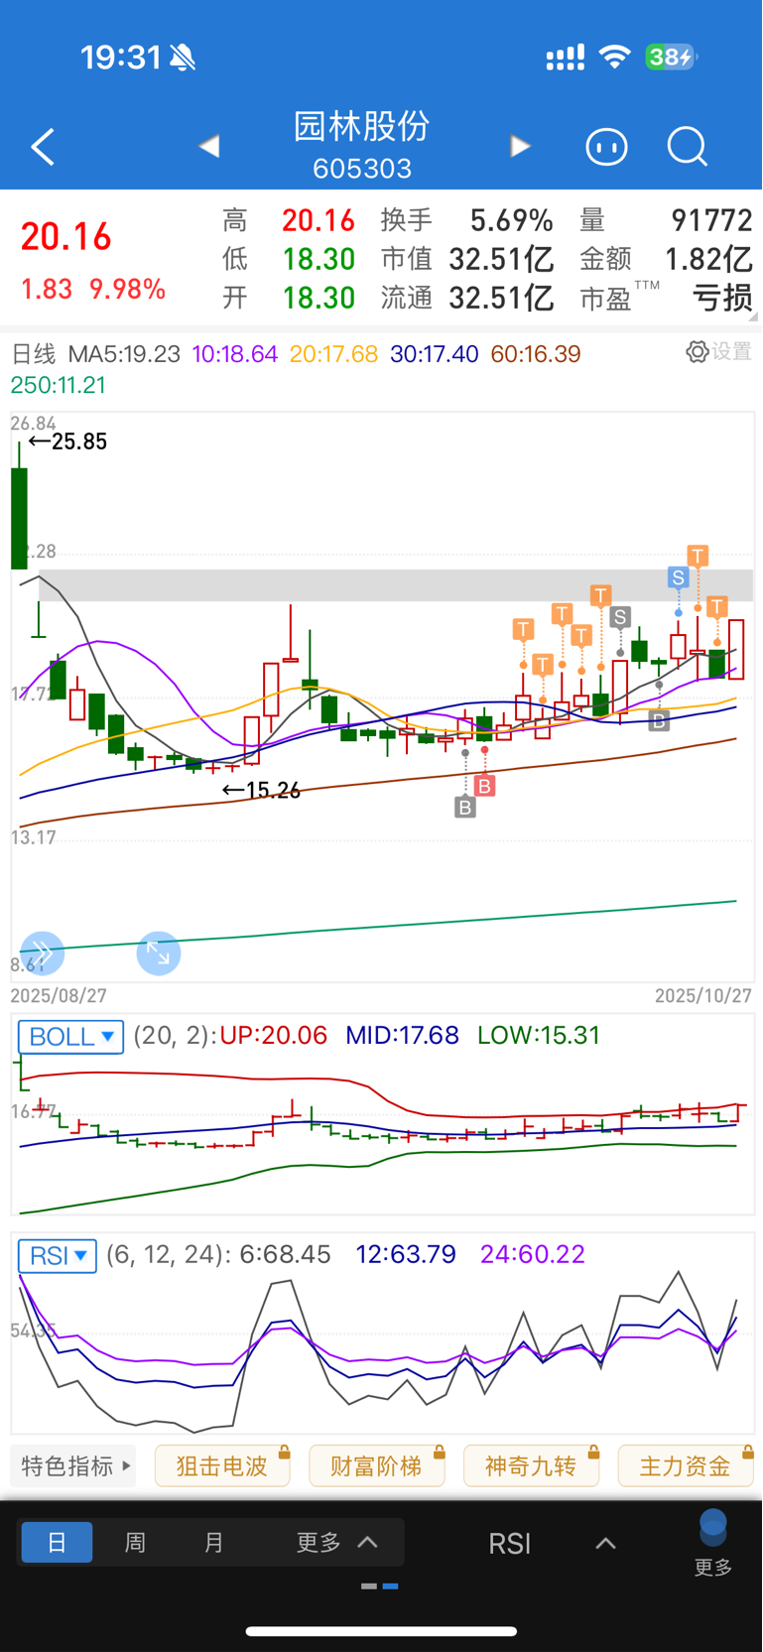Tap change percentage 9.98%
This screenshot has width=763, height=1652.
(128, 289)
